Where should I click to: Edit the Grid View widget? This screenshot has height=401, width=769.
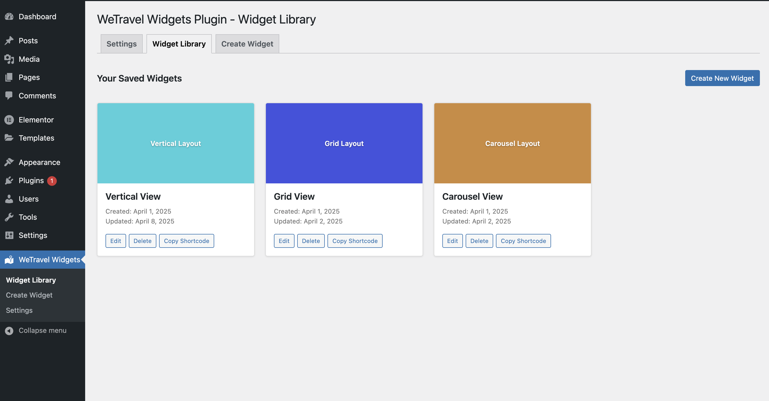tap(284, 241)
